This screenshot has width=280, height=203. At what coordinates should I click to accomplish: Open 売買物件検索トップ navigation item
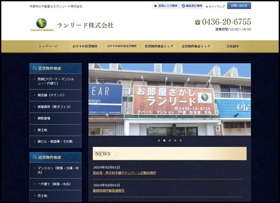tap(196, 46)
